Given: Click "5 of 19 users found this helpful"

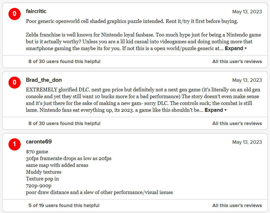Looking at the screenshot, I should tap(64, 205).
